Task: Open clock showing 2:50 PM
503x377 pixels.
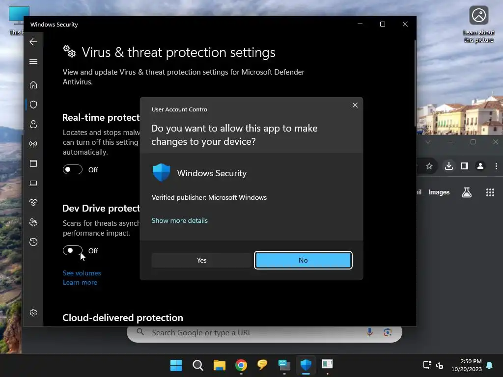Action: pos(467,365)
